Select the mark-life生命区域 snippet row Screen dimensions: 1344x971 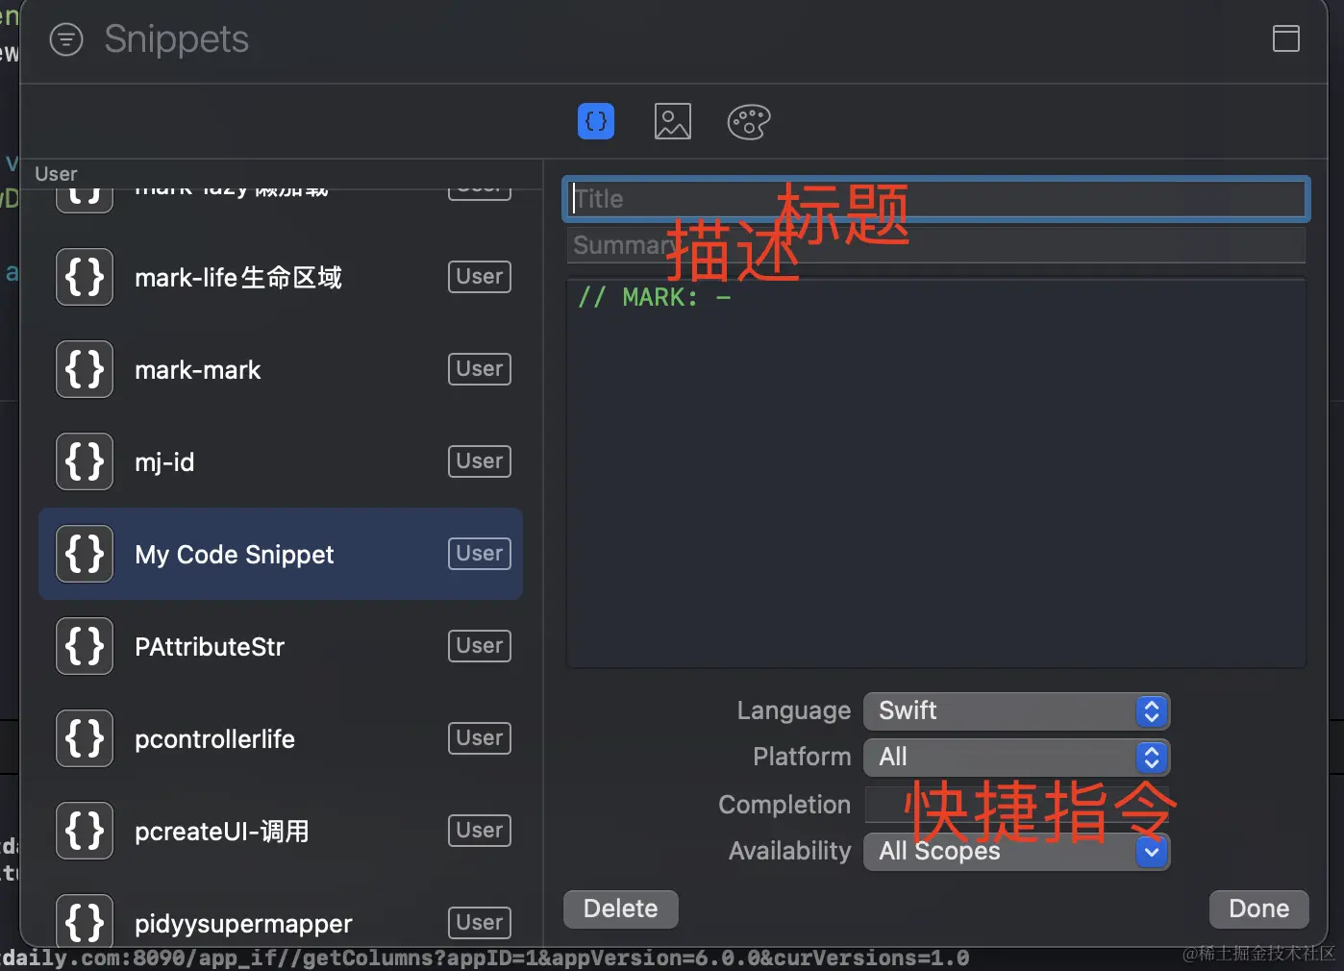[x=281, y=277]
